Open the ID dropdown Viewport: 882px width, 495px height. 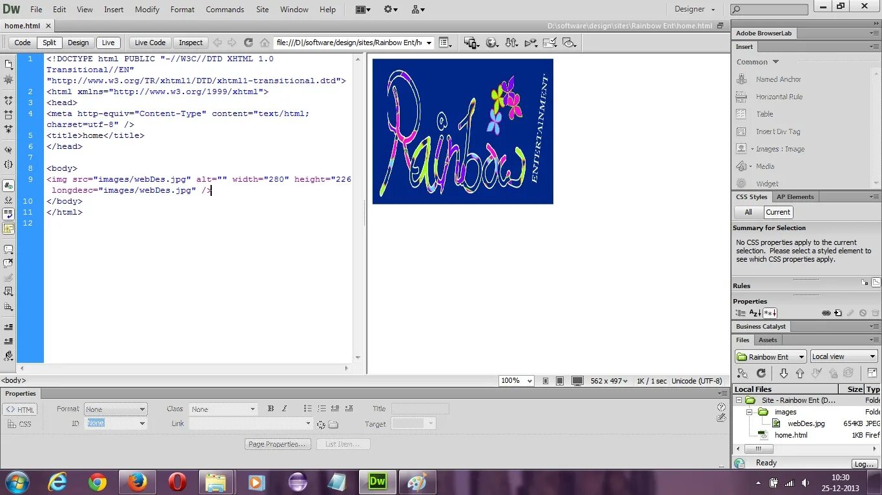point(116,423)
